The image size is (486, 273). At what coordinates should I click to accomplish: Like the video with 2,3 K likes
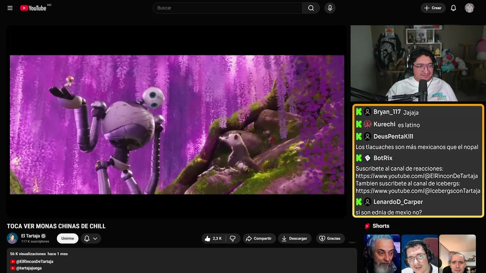click(213, 238)
